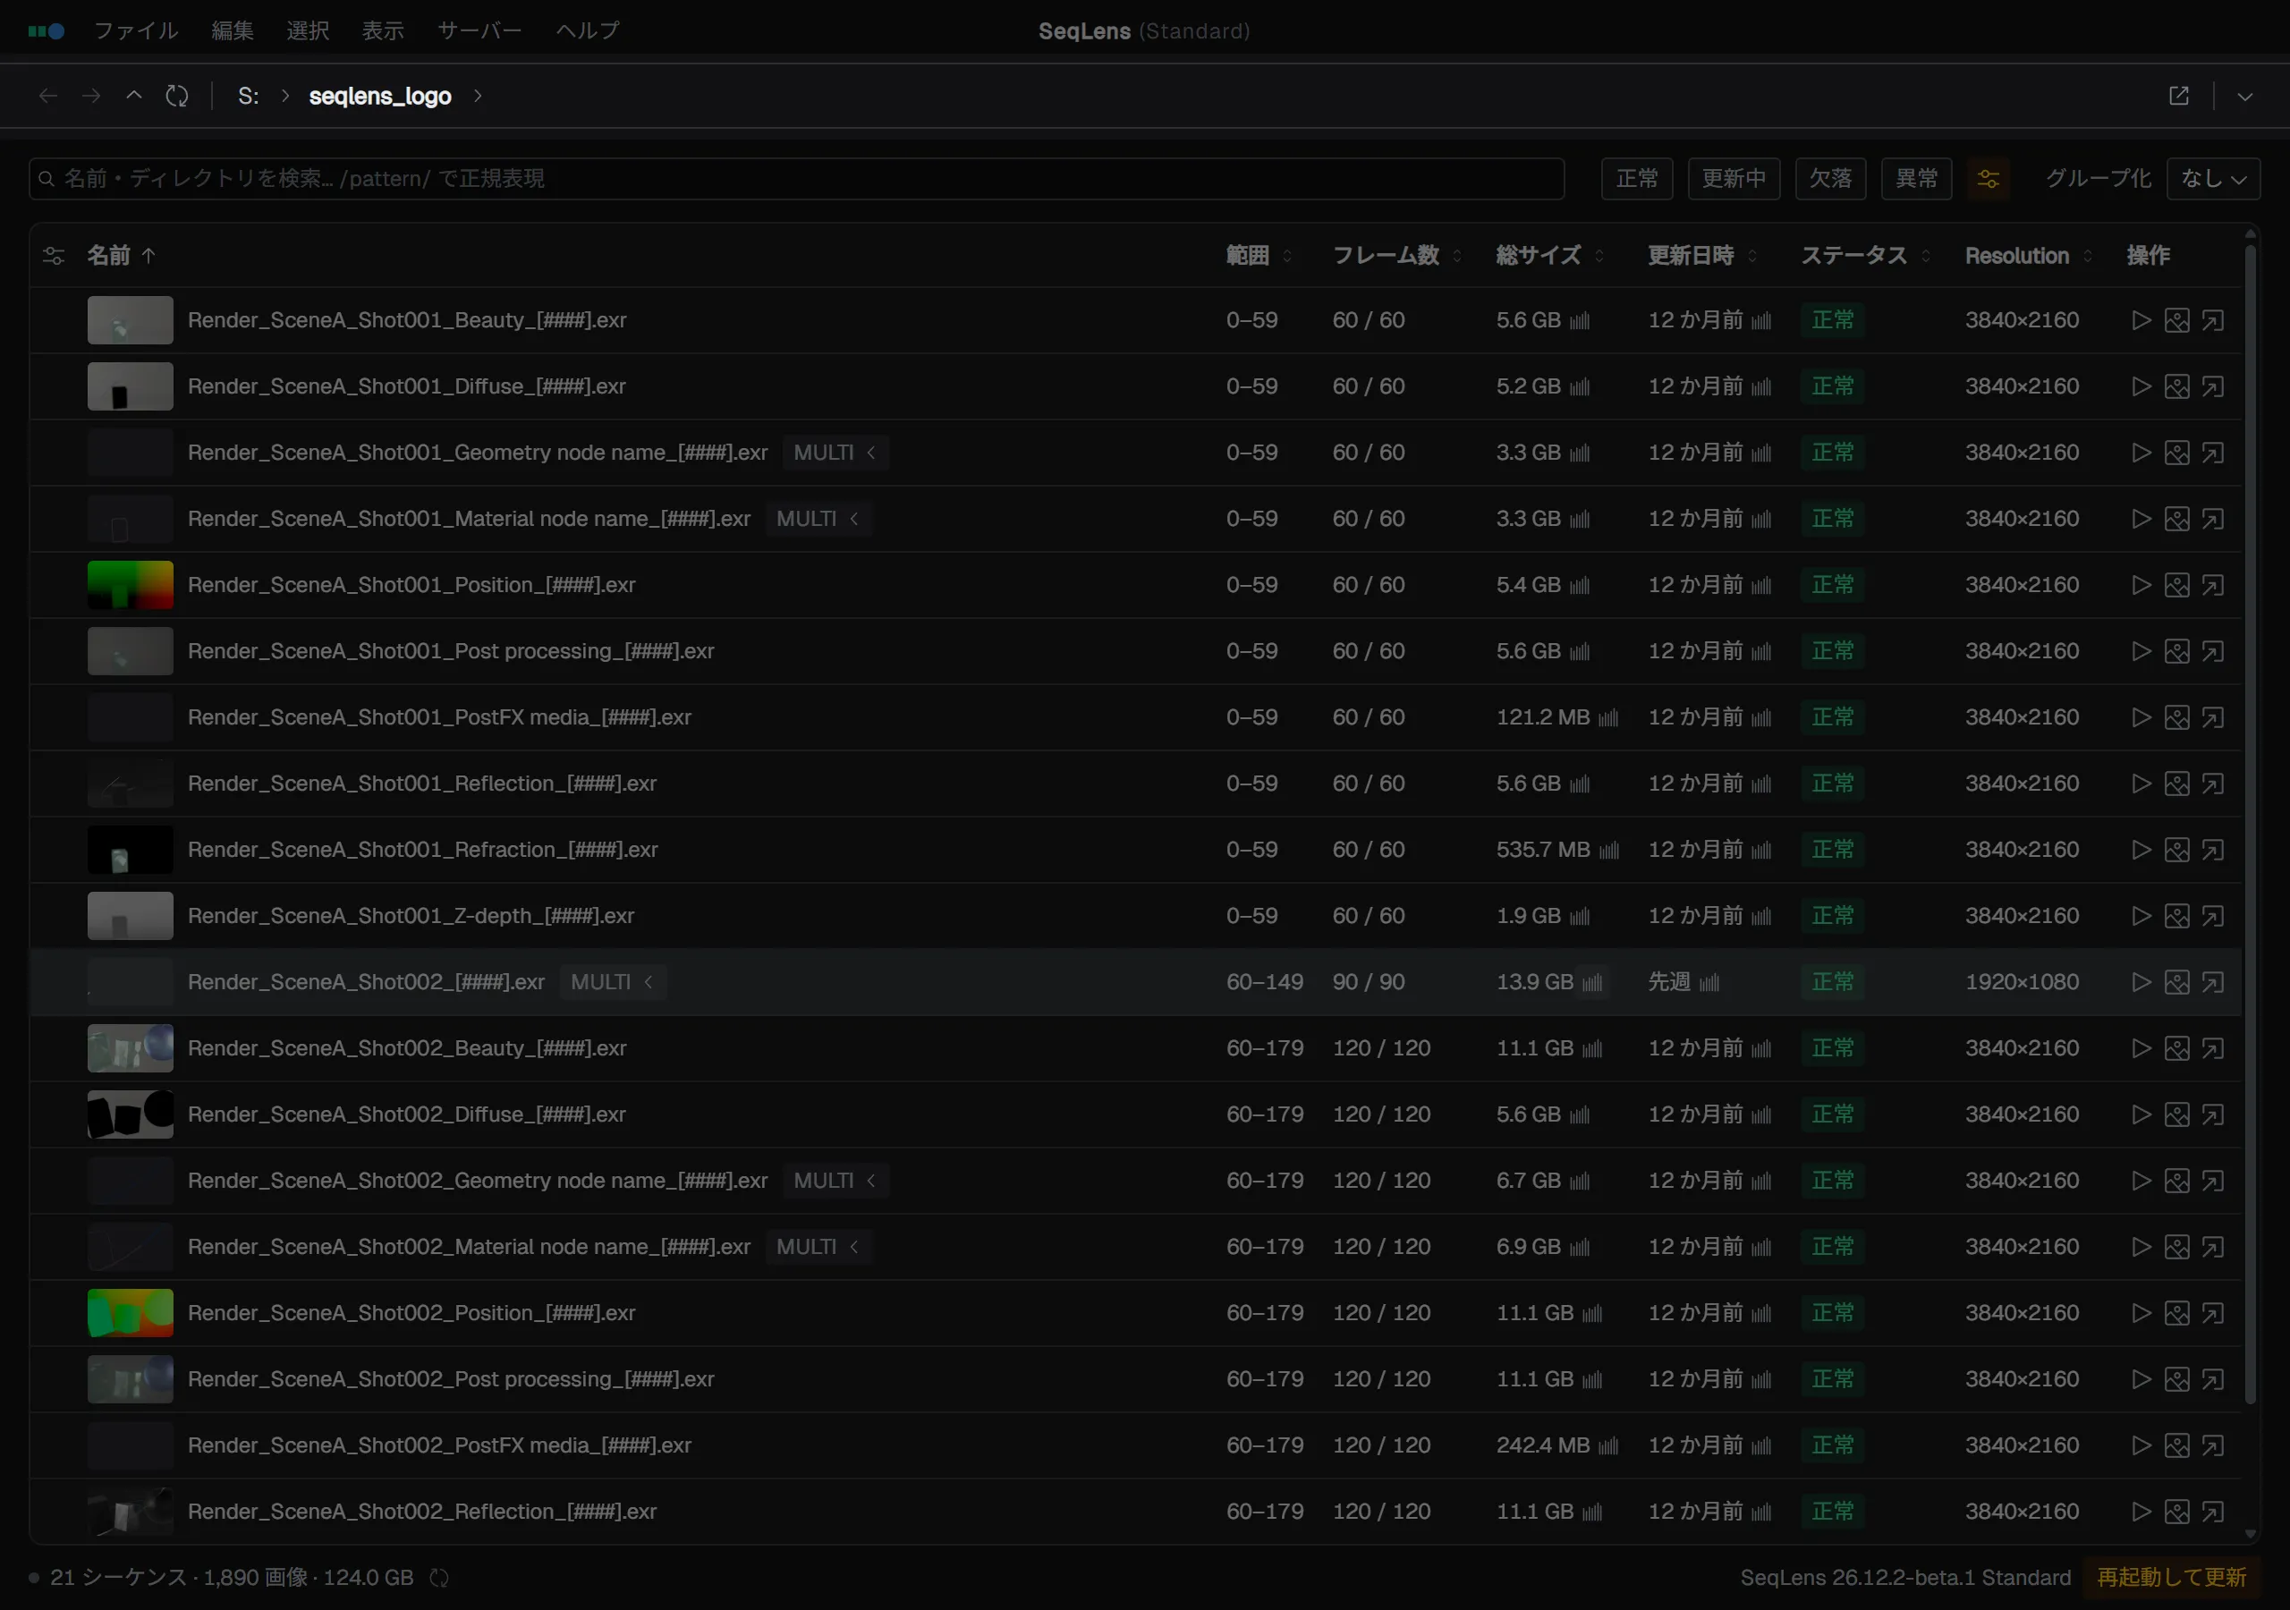Play the Shot001_Beauty sequence
Image resolution: width=2290 pixels, height=1610 pixels.
click(2141, 320)
